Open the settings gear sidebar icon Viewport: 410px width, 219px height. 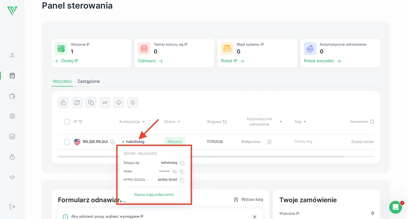[12, 116]
